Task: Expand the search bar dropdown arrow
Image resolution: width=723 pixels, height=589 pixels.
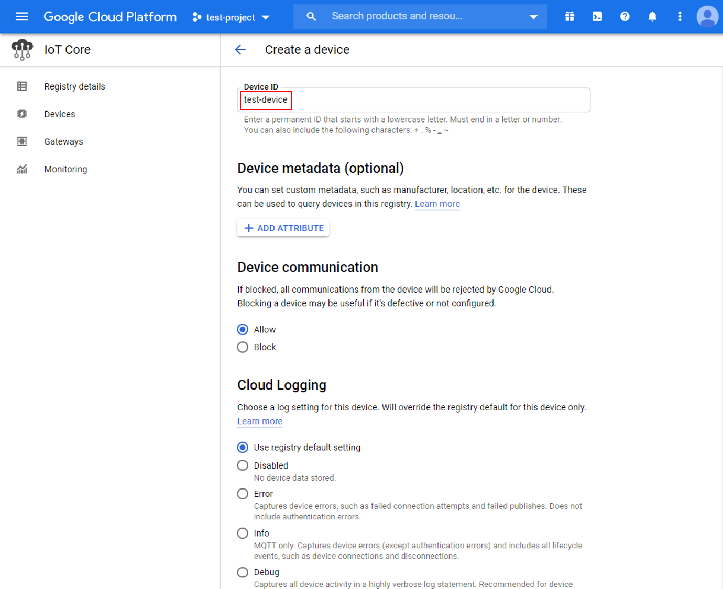Action: pyautogui.click(x=533, y=17)
